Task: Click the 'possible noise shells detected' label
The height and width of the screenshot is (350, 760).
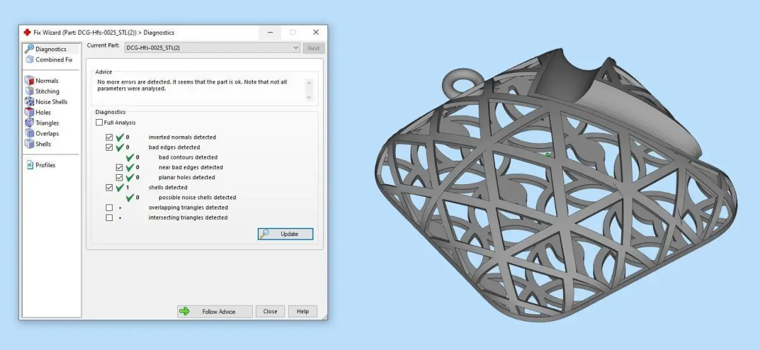Action: pos(197,197)
